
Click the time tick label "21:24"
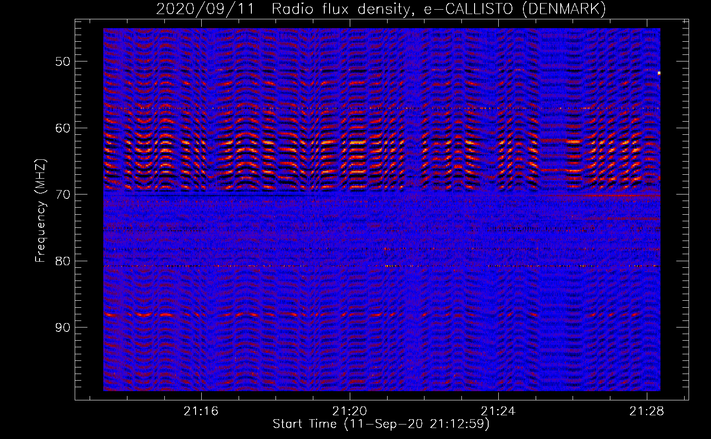tap(498, 411)
